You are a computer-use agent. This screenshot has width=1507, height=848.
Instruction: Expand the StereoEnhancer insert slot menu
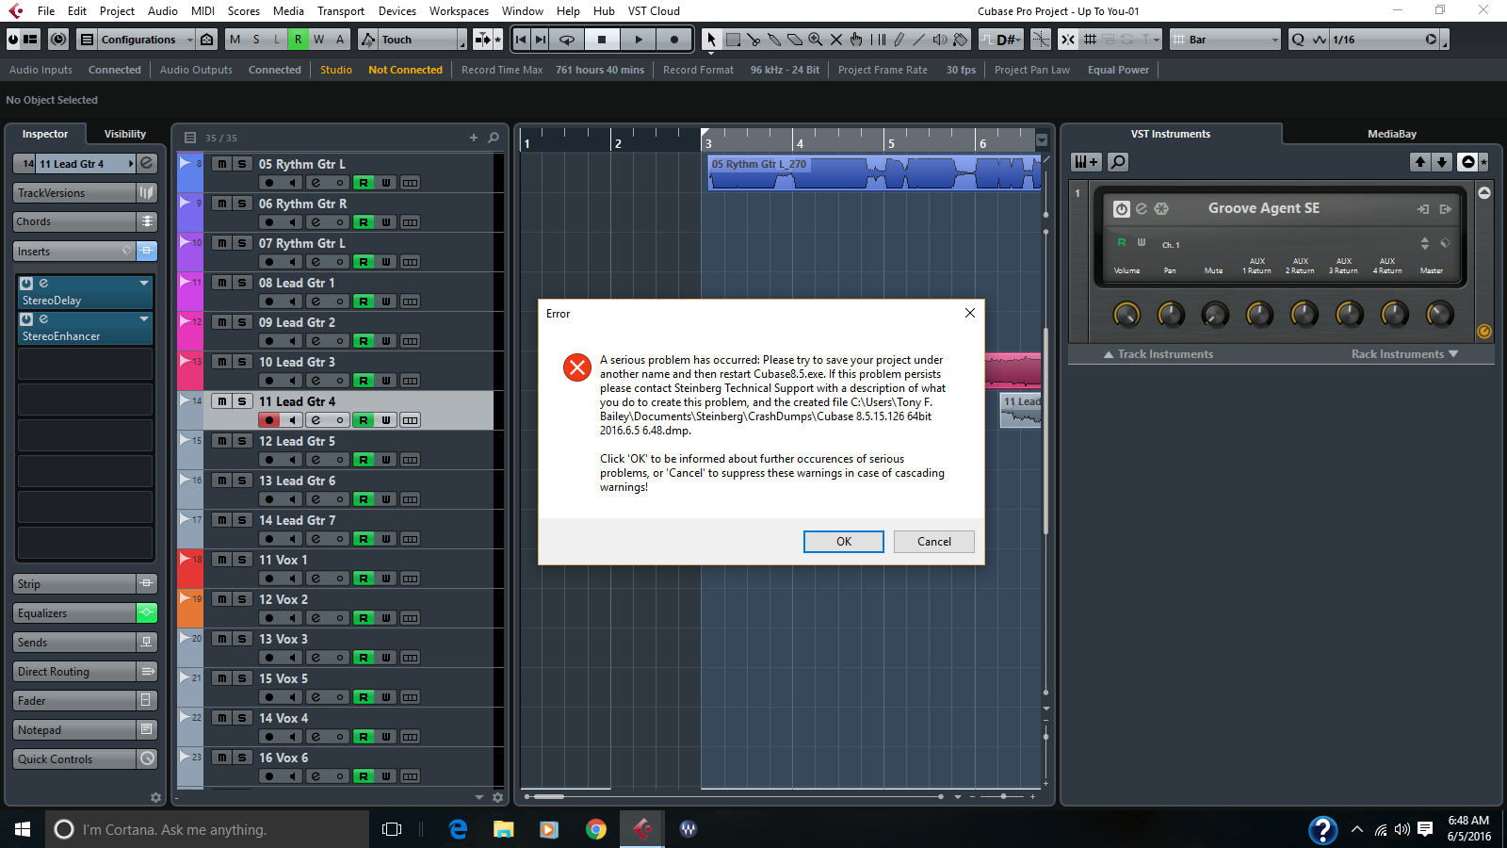point(144,318)
